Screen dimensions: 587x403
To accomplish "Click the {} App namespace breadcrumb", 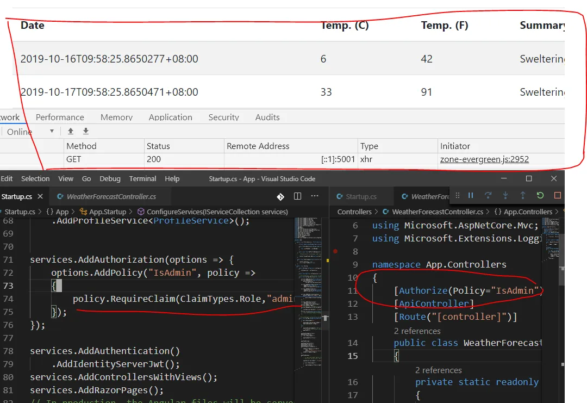I will (x=57, y=212).
